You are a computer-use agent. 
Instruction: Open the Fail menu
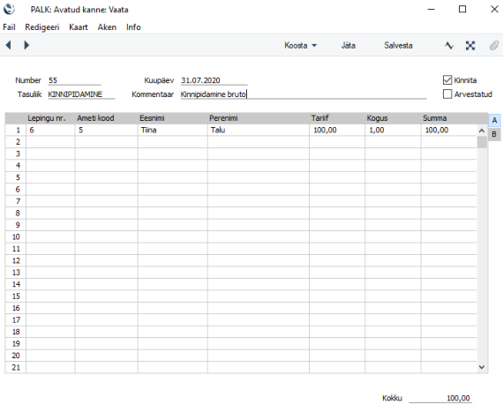click(9, 27)
